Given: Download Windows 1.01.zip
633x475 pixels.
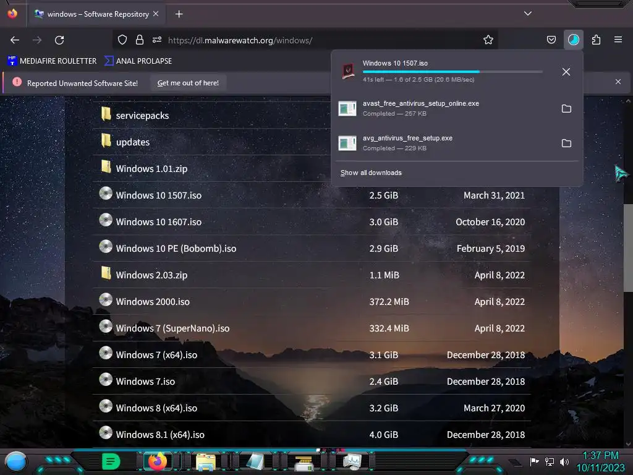Looking at the screenshot, I should coord(151,169).
